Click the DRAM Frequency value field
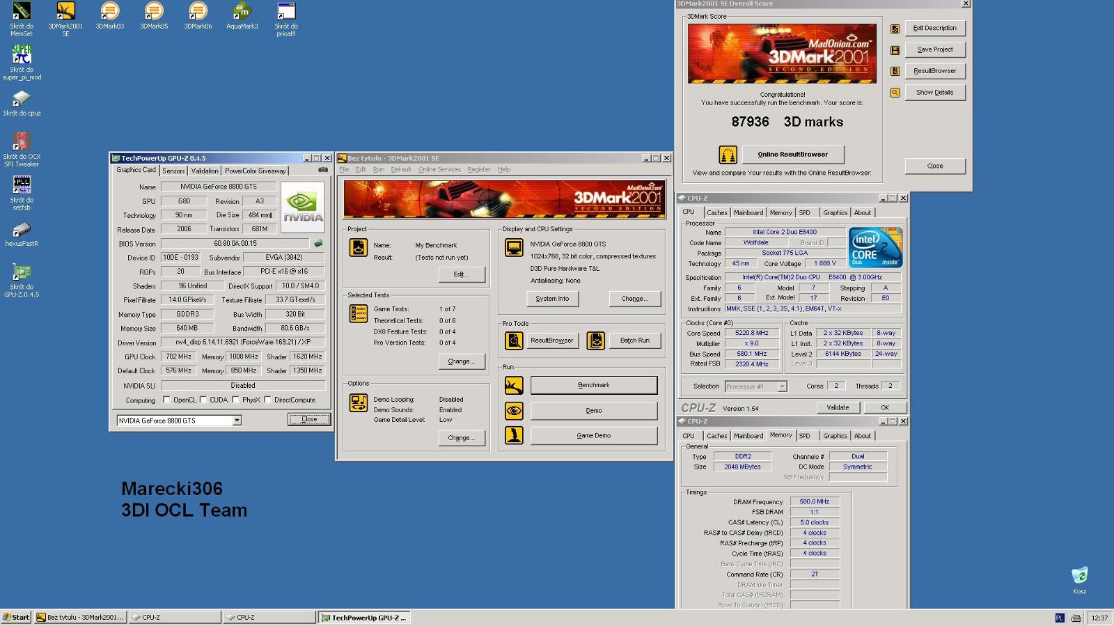This screenshot has height=626, width=1114. (815, 501)
